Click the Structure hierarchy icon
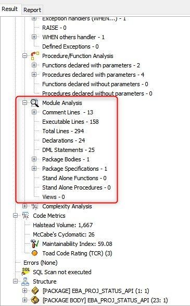The height and width of the screenshot is (306, 190). point(26,281)
